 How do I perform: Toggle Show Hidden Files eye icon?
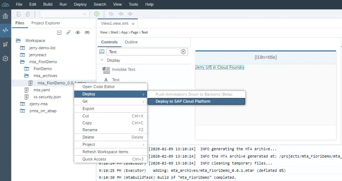click(x=78, y=33)
